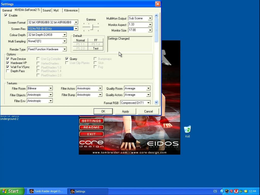Click the Gamma slider handle
Image resolution: width=260 pixels, height=195 pixels.
pyautogui.click(x=91, y=27)
